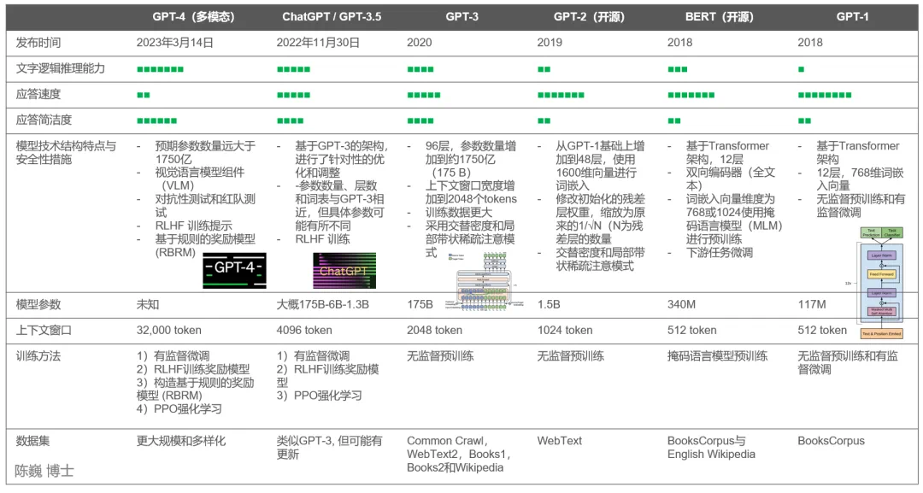923x493 pixels.
Task: Select context window '2048 token'
Action: (434, 331)
